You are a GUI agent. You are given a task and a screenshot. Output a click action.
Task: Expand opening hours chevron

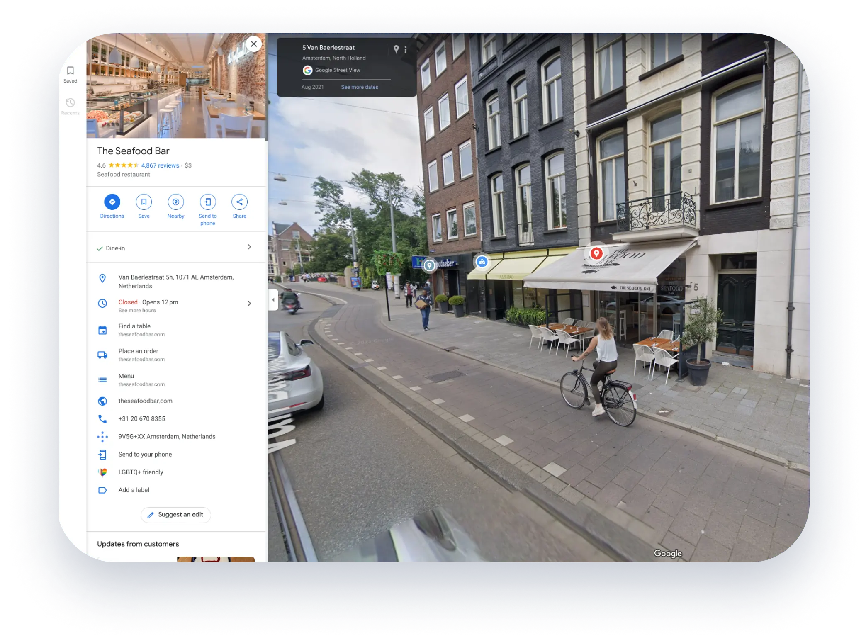coord(249,304)
